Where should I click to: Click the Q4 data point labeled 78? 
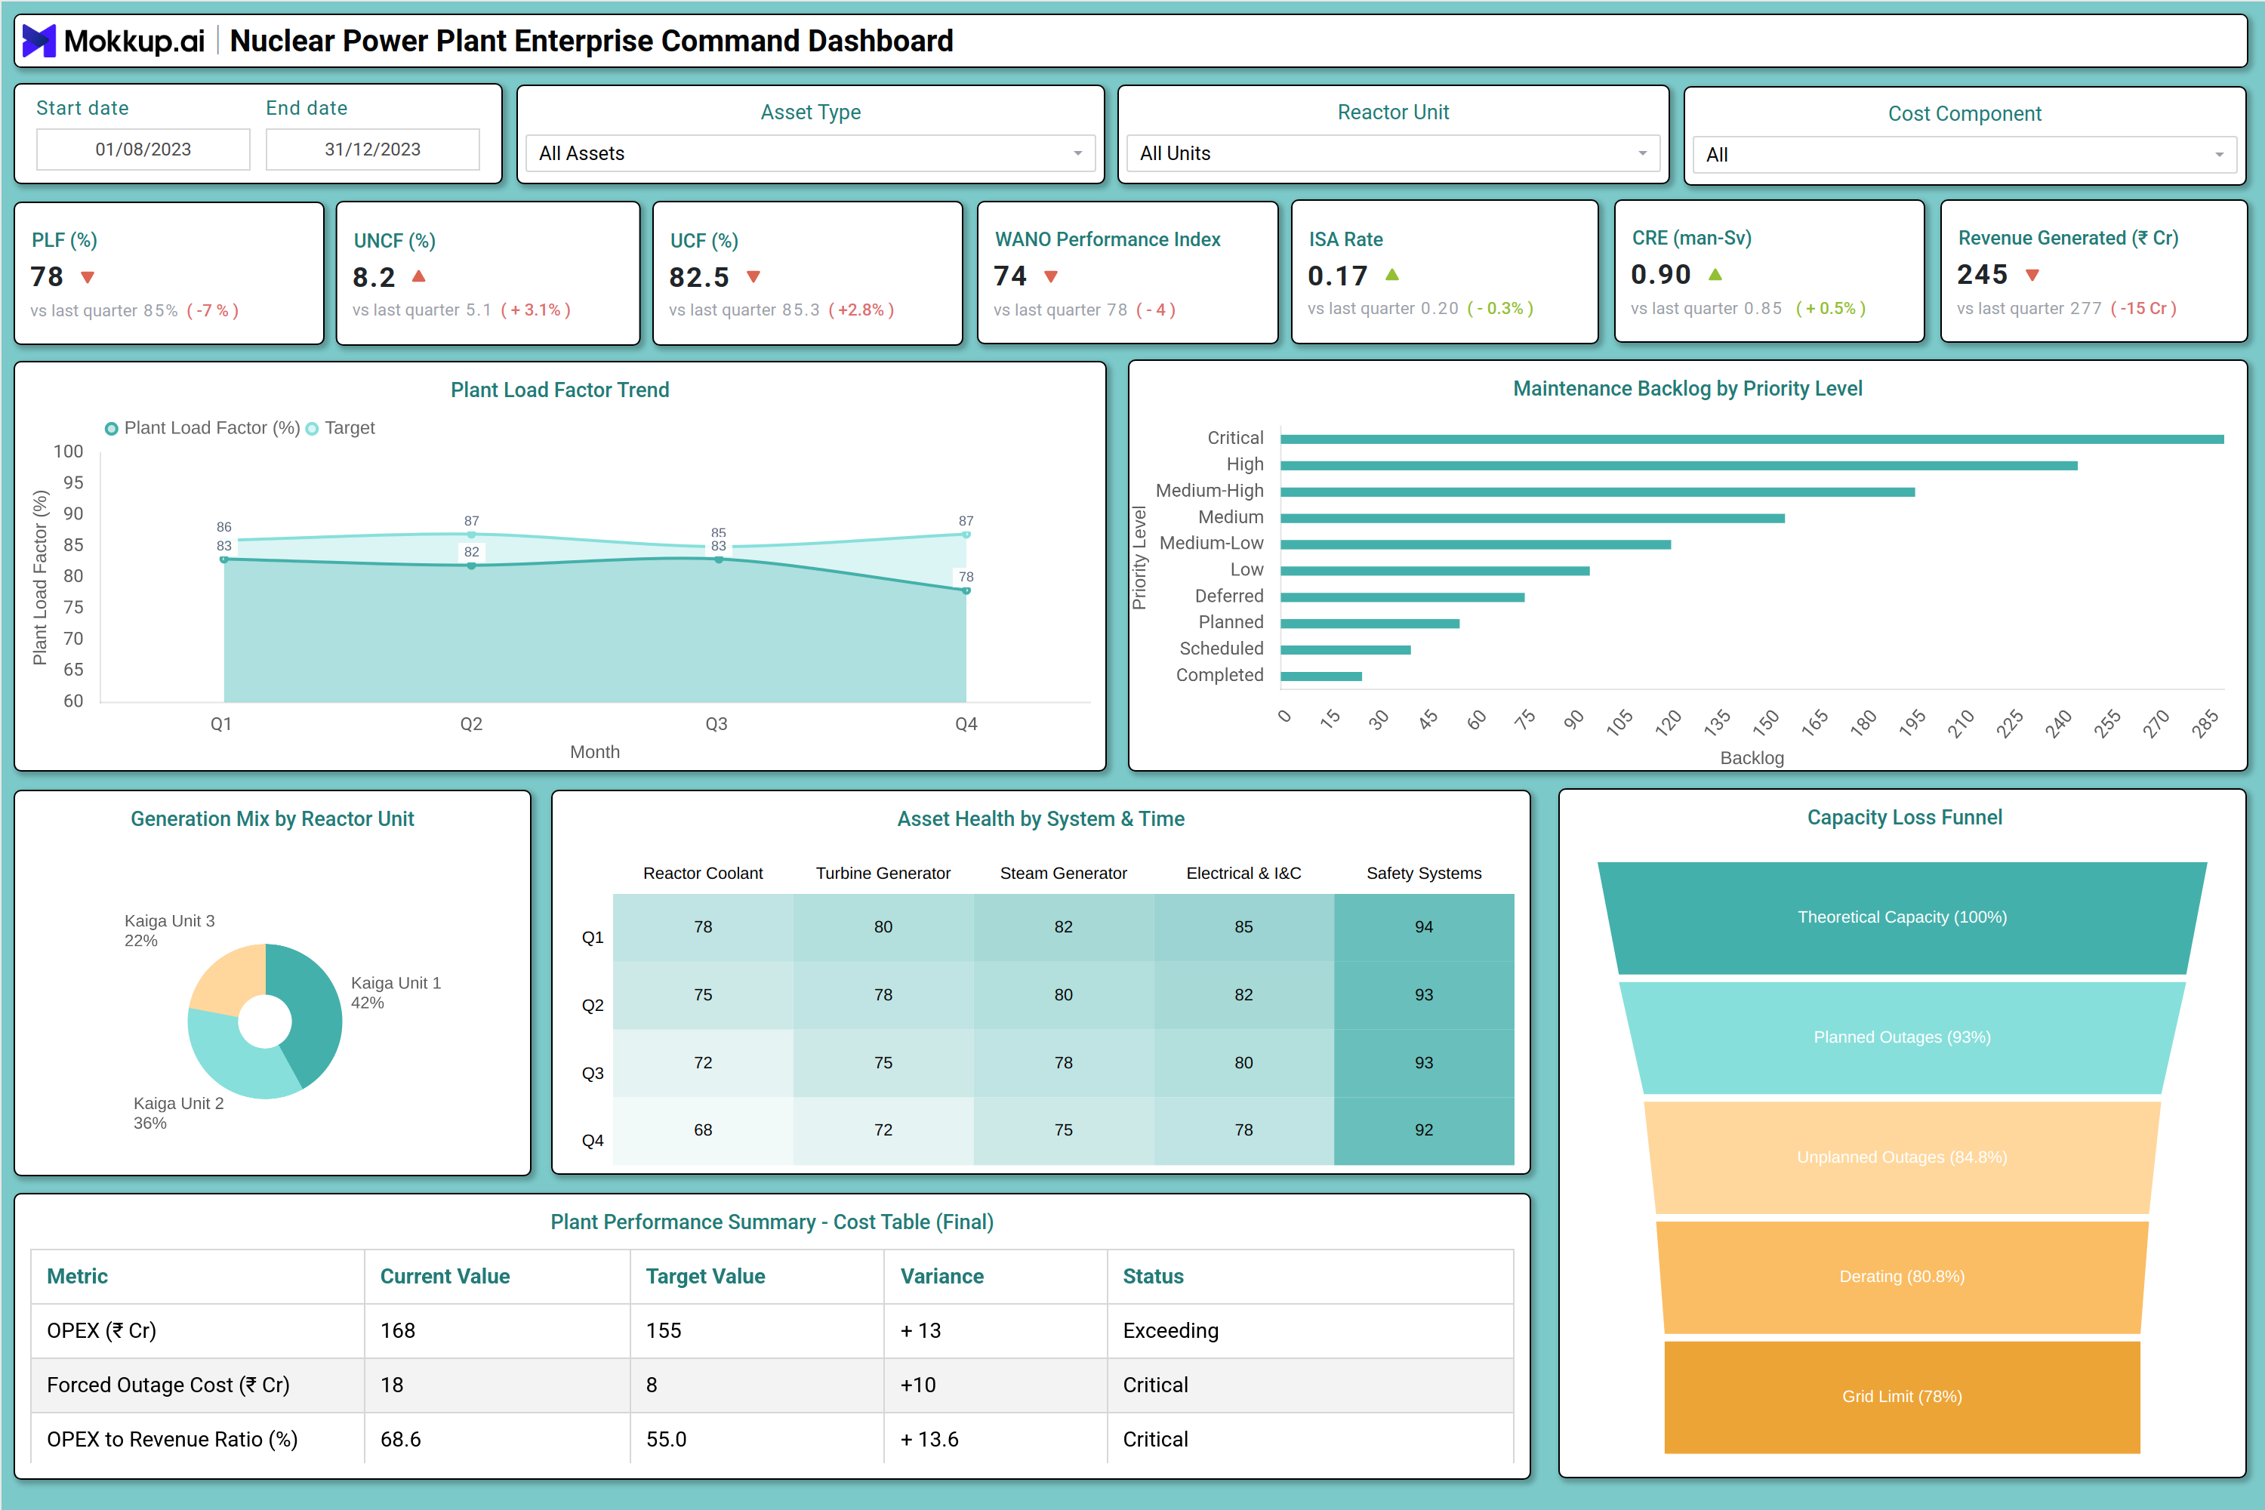click(x=966, y=590)
